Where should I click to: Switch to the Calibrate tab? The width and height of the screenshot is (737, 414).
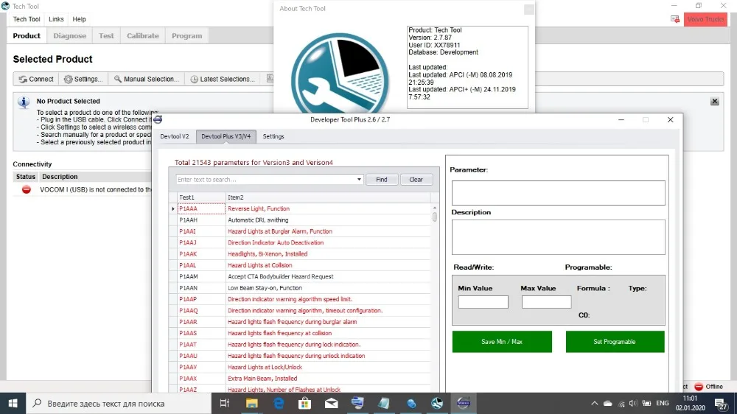pyautogui.click(x=143, y=35)
